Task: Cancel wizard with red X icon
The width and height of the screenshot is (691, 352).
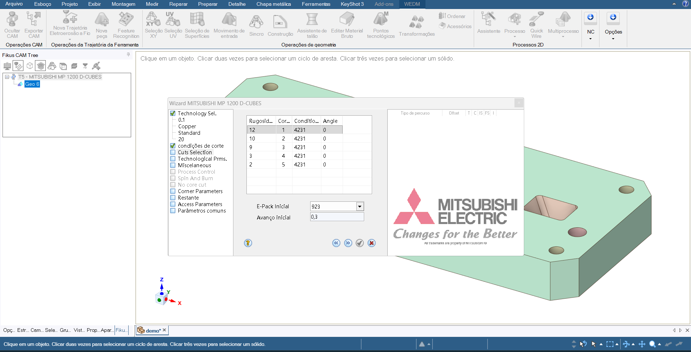Action: click(x=372, y=243)
